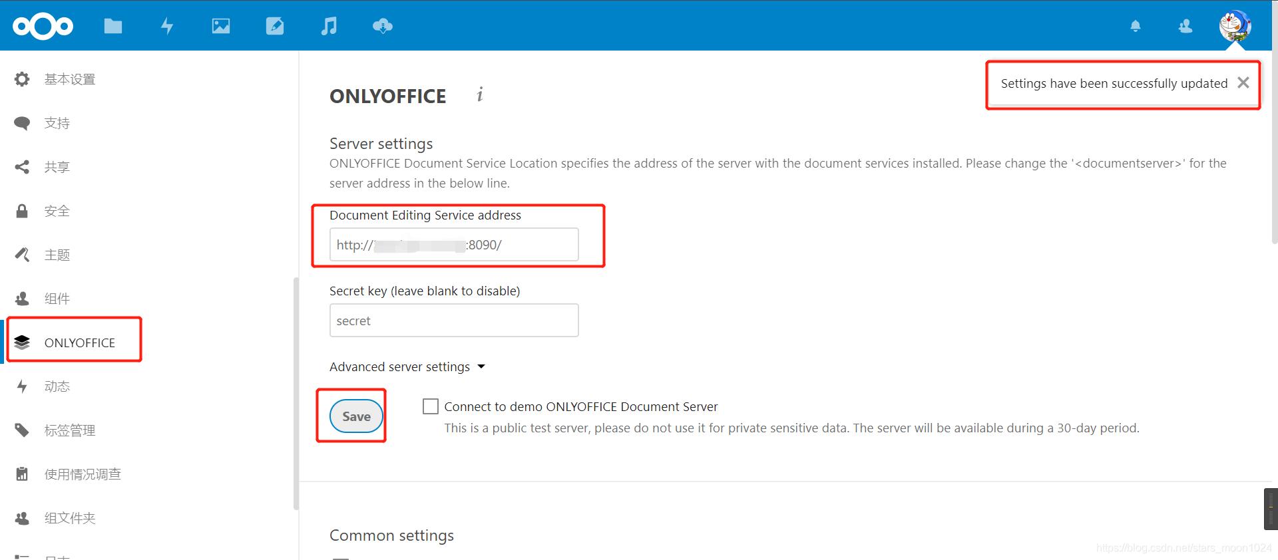
Task: Enable Connect to demo ONLYOFFICE Document Server
Action: (431, 406)
